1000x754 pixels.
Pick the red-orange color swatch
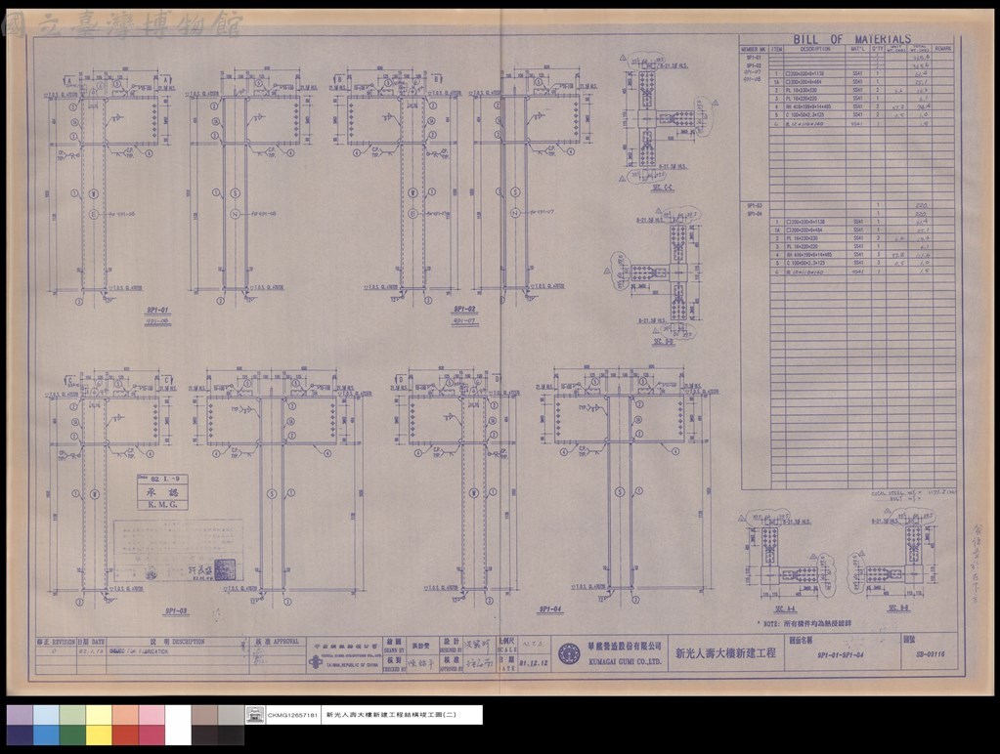(125, 734)
